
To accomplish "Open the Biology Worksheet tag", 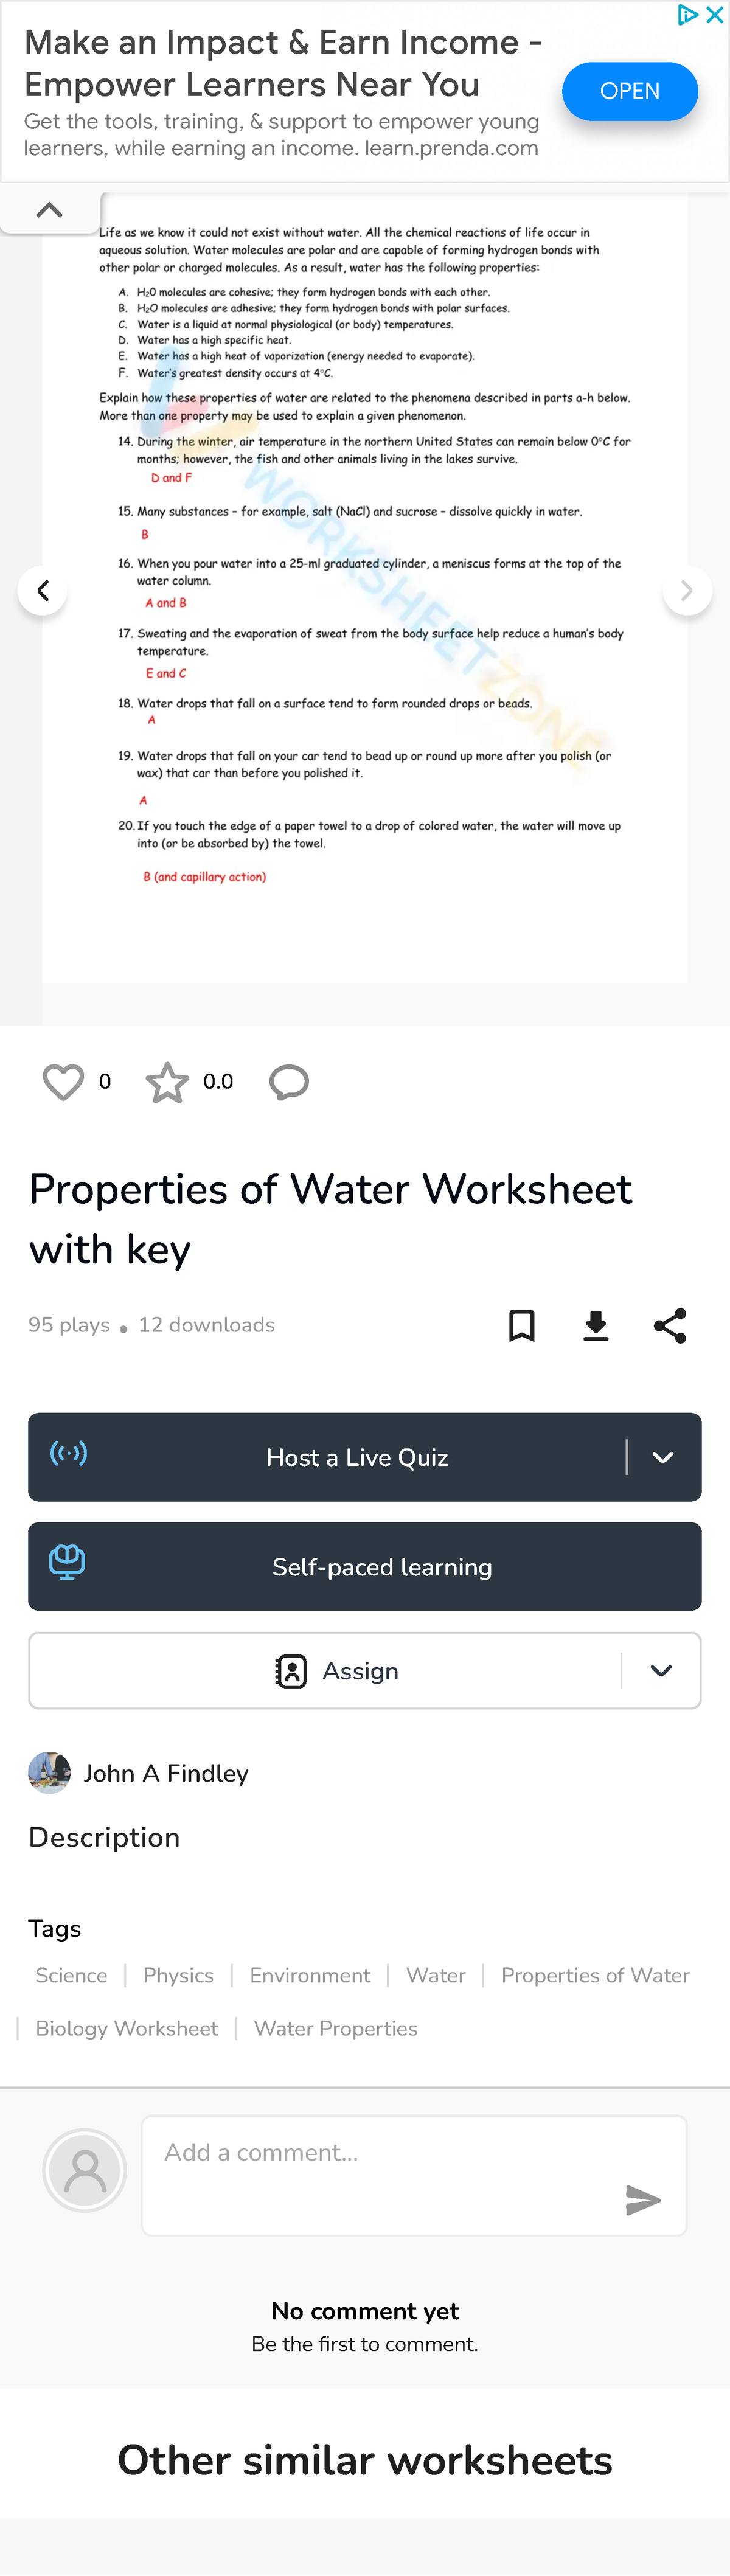I will tap(126, 2028).
